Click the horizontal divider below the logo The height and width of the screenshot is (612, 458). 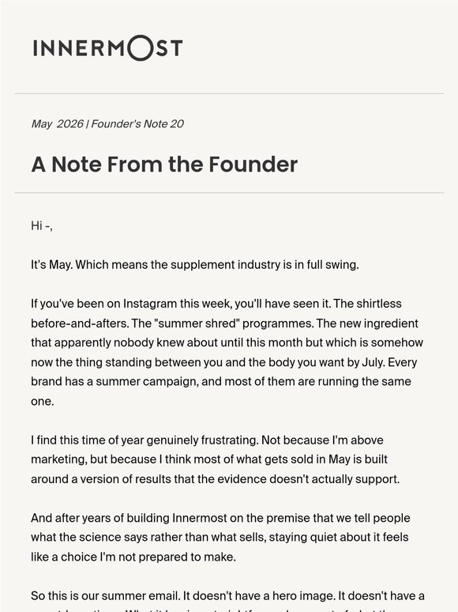[x=229, y=93]
